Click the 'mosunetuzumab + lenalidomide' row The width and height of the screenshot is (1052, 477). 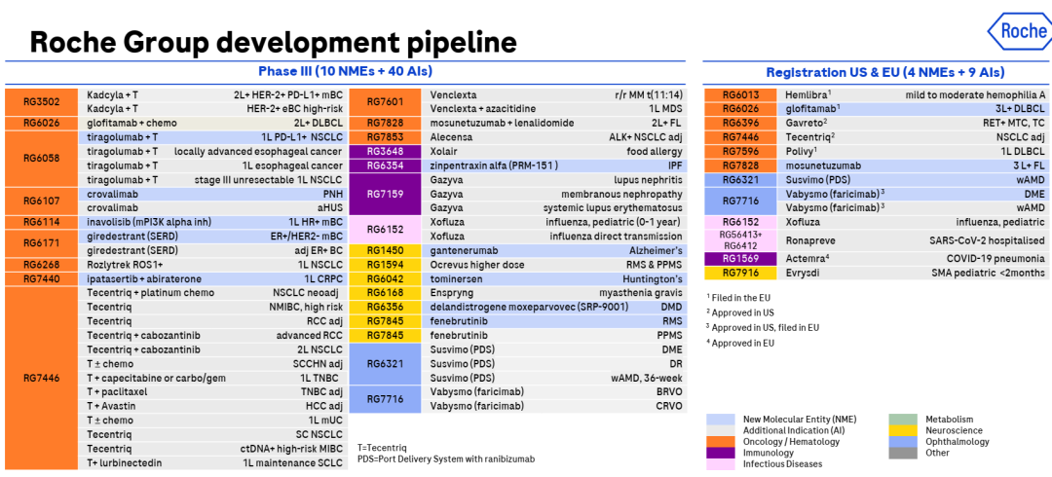(x=554, y=123)
